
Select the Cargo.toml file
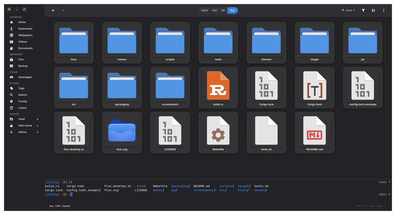pos(315,88)
